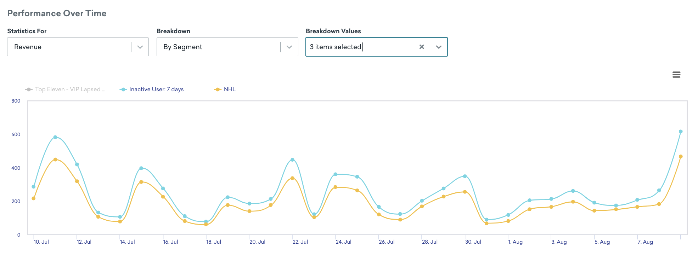This screenshot has height=261, width=698.
Task: Open the chart hamburger menu
Action: pos(676,75)
